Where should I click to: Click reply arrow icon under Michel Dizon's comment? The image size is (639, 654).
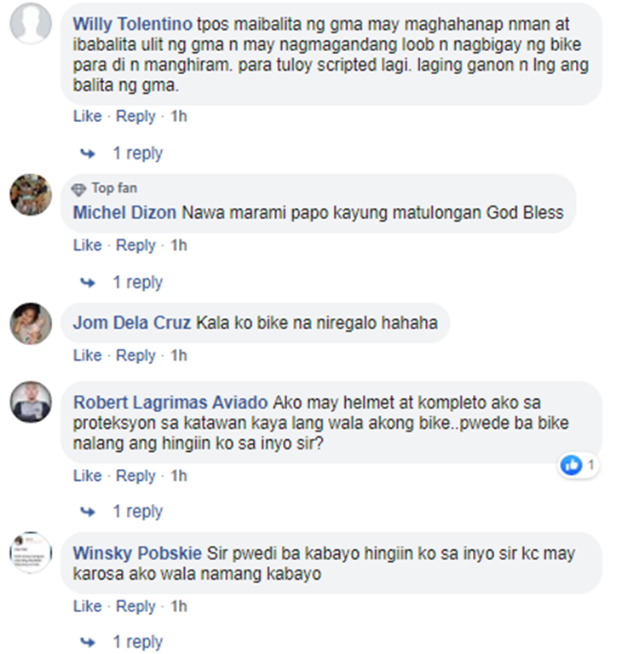pyautogui.click(x=88, y=283)
